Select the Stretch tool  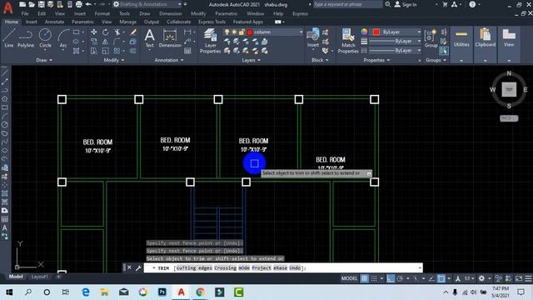(x=94, y=51)
